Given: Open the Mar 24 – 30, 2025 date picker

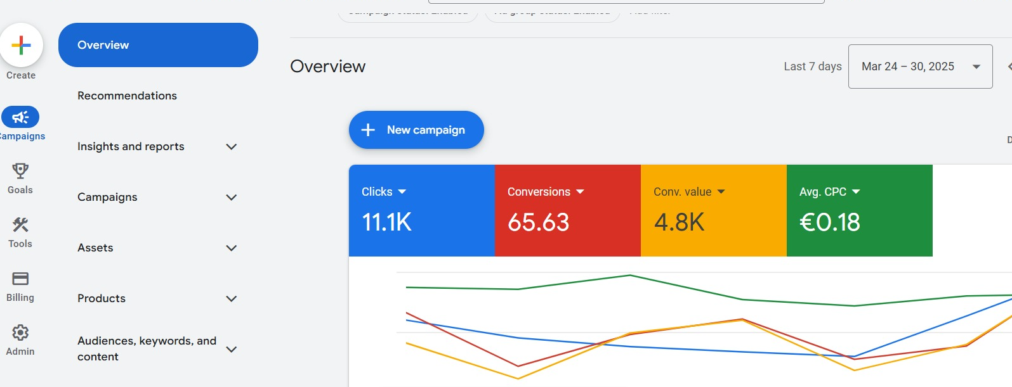Looking at the screenshot, I should click(920, 67).
